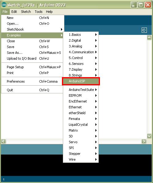Open the ArduinoISP example sketch
The width and height of the screenshot is (153, 183).
click(81, 81)
